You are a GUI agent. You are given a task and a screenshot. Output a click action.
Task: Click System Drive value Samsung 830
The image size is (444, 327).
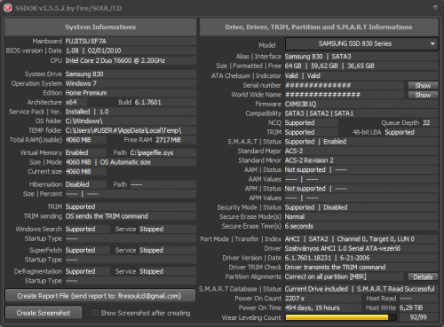84,74
